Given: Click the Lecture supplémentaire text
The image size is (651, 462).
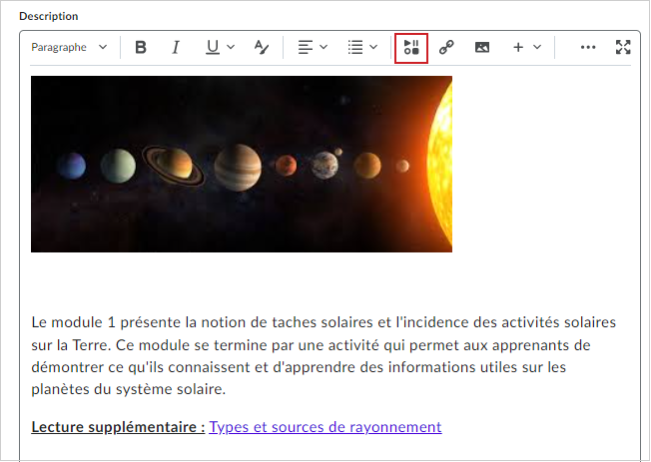Looking at the screenshot, I should (x=118, y=427).
